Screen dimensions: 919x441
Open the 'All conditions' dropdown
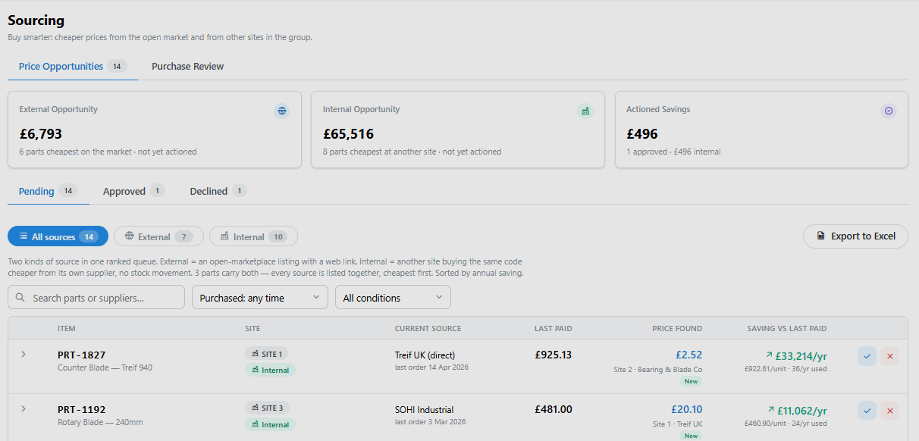pyautogui.click(x=393, y=297)
